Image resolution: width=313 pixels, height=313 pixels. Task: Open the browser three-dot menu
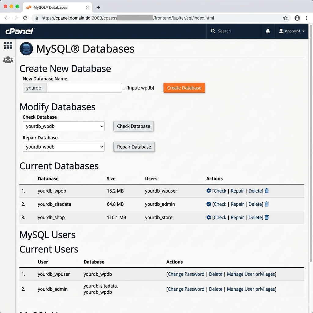point(307,18)
